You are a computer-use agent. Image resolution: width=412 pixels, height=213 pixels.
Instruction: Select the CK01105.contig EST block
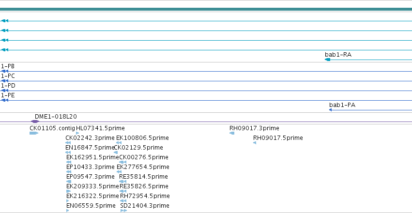click(x=33, y=133)
